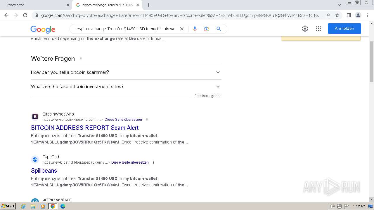
Task: Translate the BitcoinWhosWho page
Action: point(123,120)
